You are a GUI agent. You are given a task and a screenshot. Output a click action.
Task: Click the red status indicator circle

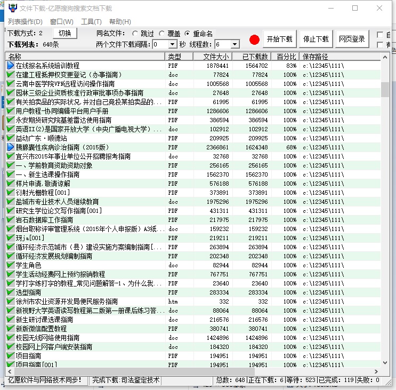pyautogui.click(x=254, y=39)
